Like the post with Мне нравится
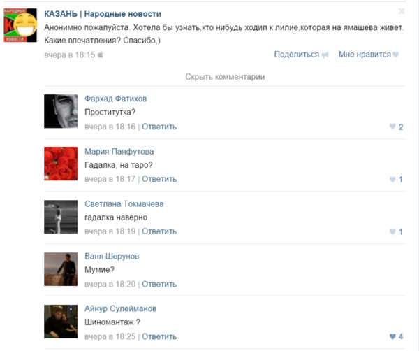Image resolution: width=419 pixels, height=351 pixels. 365,55
